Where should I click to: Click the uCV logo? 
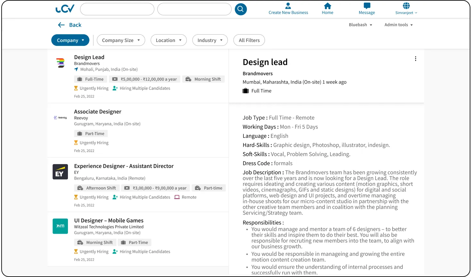(x=65, y=9)
